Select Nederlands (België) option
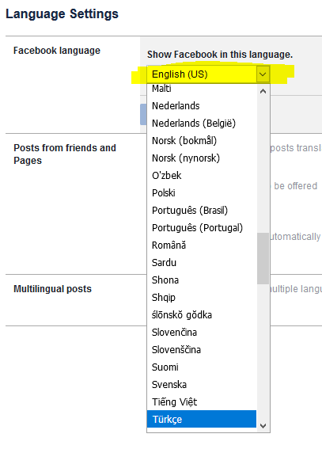322x449 pixels. point(202,123)
